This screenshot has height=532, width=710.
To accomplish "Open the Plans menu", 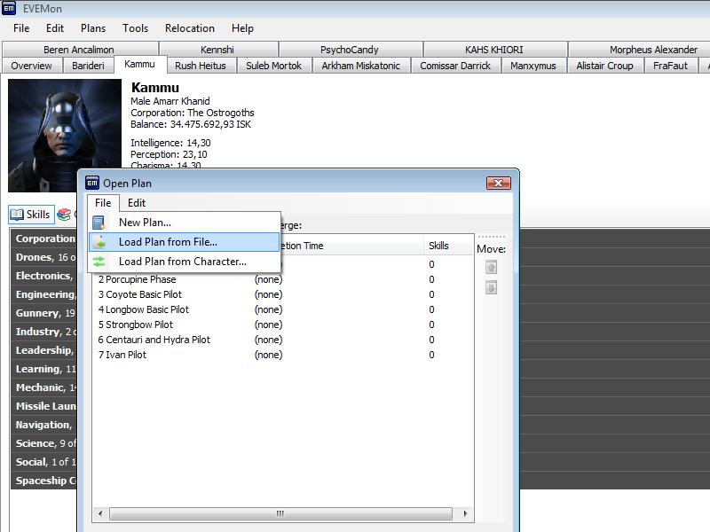I will tap(93, 28).
